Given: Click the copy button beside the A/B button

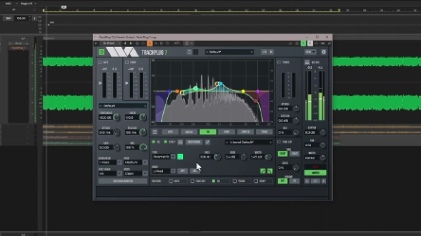Looking at the screenshot, I should (x=271, y=52).
